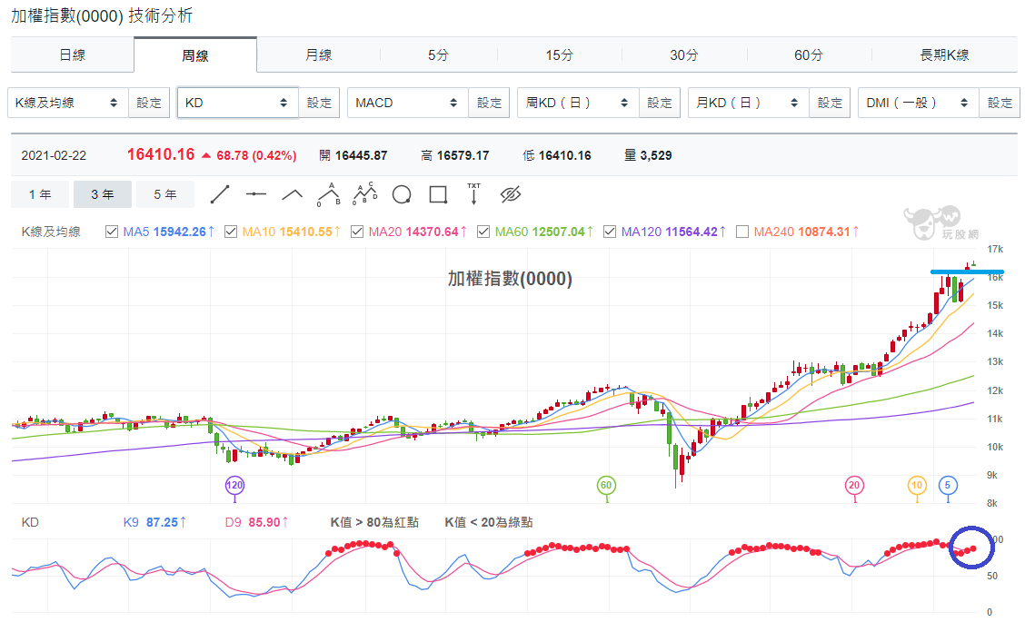Uncheck the MA5 moving average checkbox
Image resolution: width=1025 pixels, height=622 pixels.
[112, 232]
